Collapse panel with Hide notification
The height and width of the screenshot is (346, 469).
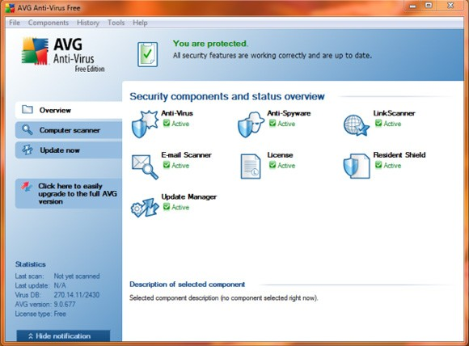pos(63,335)
